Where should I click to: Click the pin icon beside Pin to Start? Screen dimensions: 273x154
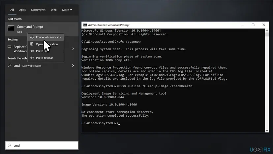(32, 51)
